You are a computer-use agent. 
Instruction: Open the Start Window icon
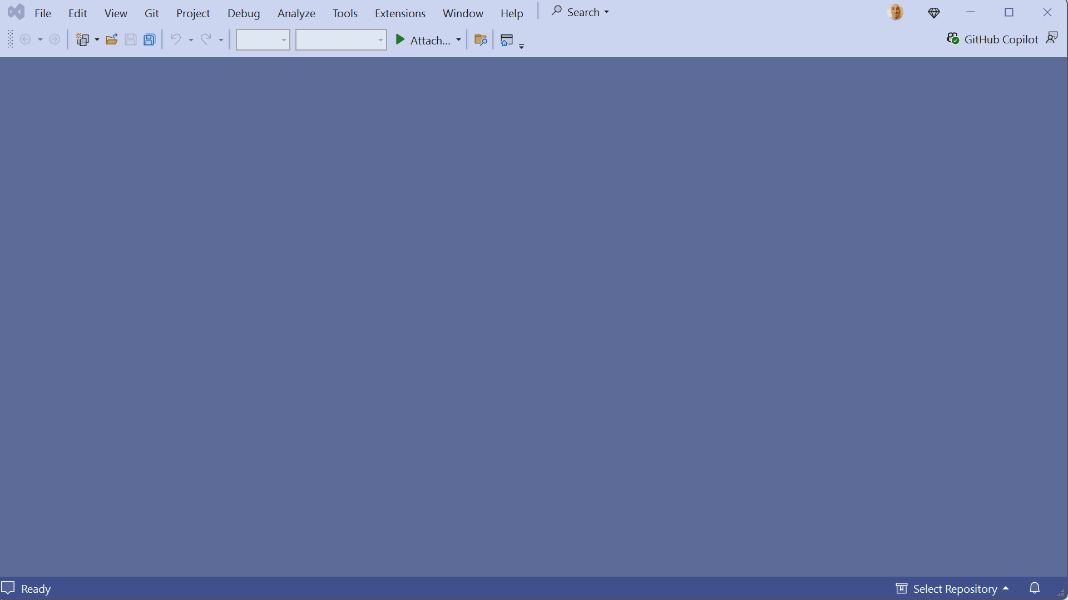click(x=506, y=39)
